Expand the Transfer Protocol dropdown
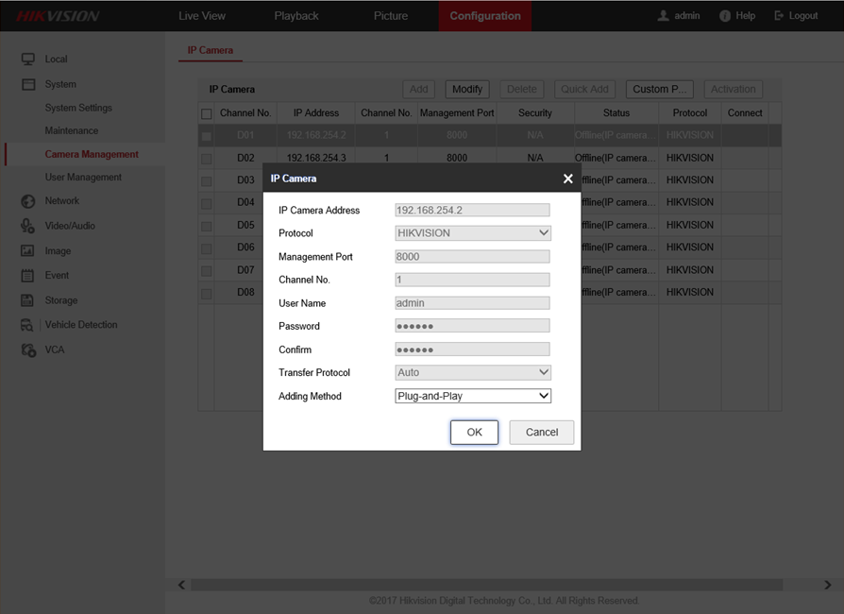Image resolution: width=844 pixels, height=614 pixels. 472,372
